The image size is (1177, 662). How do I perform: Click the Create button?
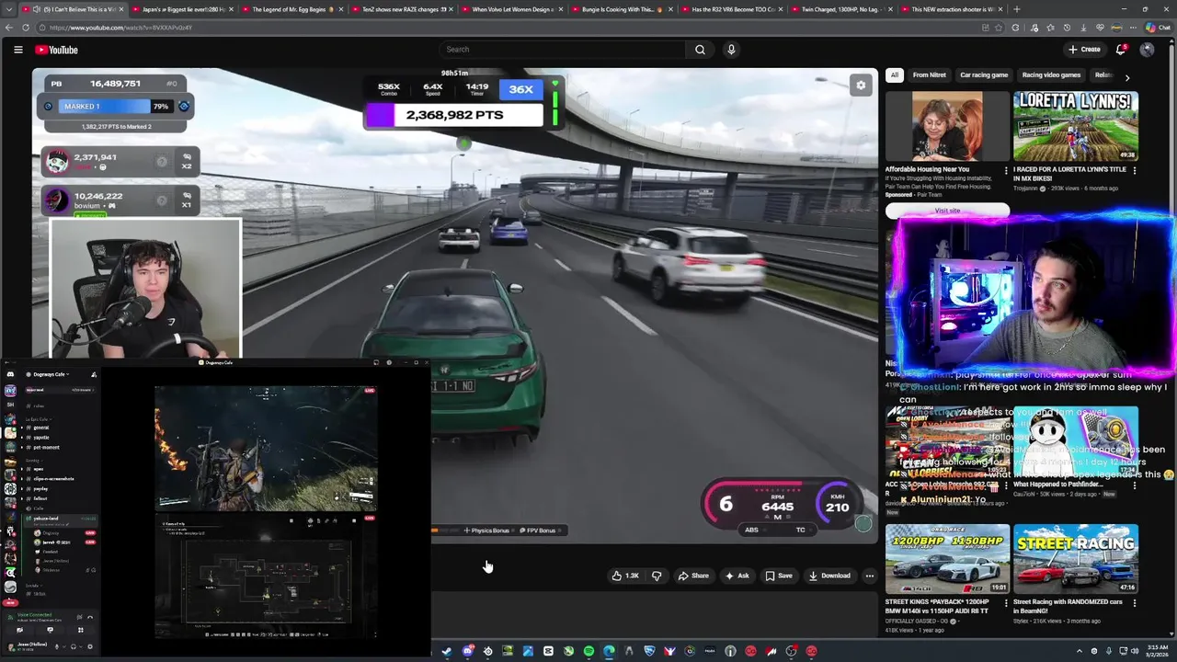[1085, 50]
